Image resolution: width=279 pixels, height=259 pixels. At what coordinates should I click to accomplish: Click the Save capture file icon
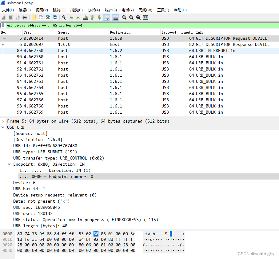tap(41, 18)
